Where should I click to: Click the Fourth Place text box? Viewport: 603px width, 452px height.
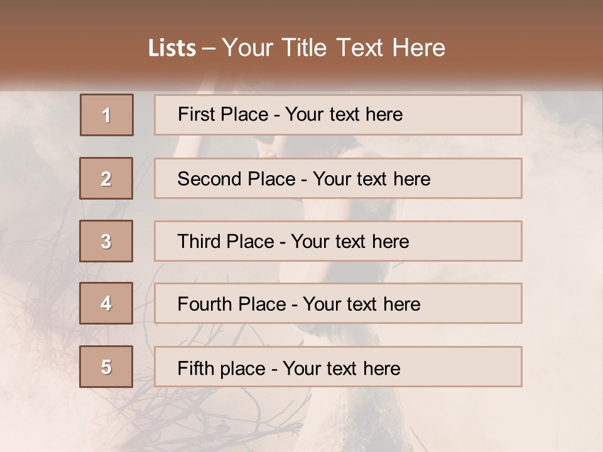pyautogui.click(x=338, y=303)
